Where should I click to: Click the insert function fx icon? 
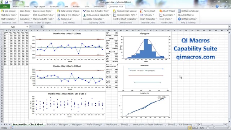(42, 27)
